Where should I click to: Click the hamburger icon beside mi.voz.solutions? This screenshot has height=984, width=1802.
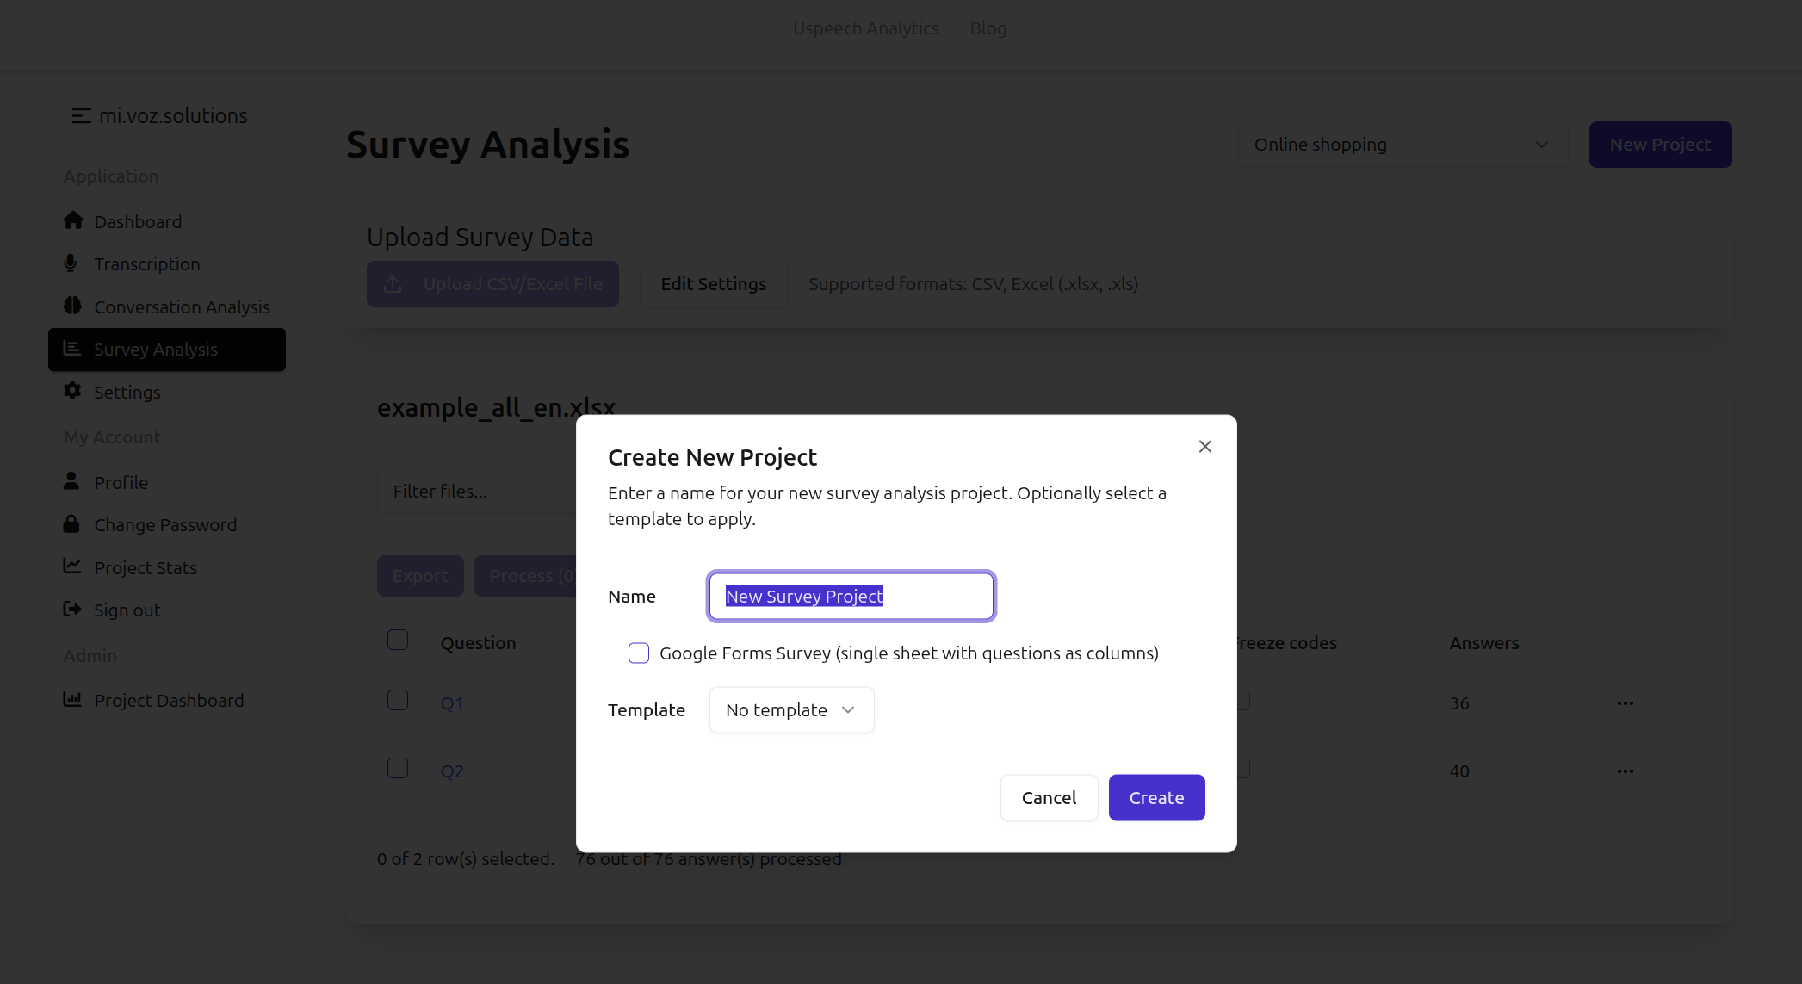point(81,115)
